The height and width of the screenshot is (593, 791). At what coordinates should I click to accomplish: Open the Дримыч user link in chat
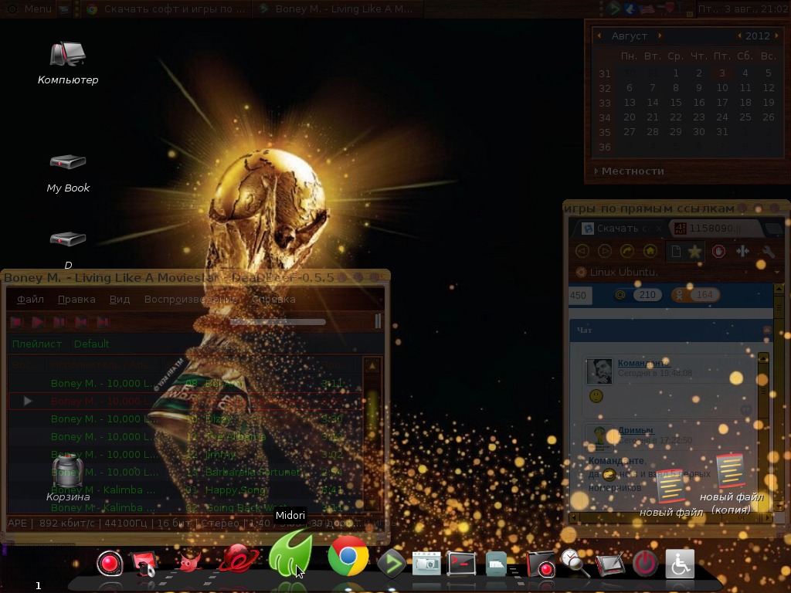click(636, 430)
